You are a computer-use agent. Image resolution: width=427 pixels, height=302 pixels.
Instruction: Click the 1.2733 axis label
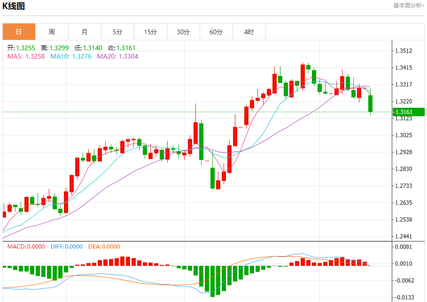click(x=404, y=186)
